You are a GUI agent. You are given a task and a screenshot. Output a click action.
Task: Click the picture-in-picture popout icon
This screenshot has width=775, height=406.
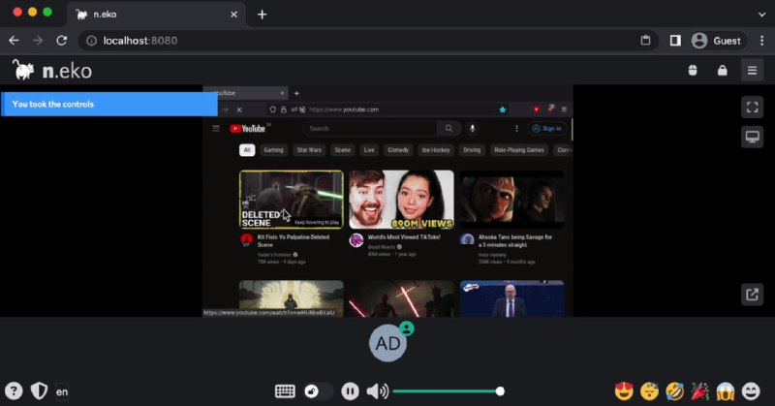coord(752,295)
